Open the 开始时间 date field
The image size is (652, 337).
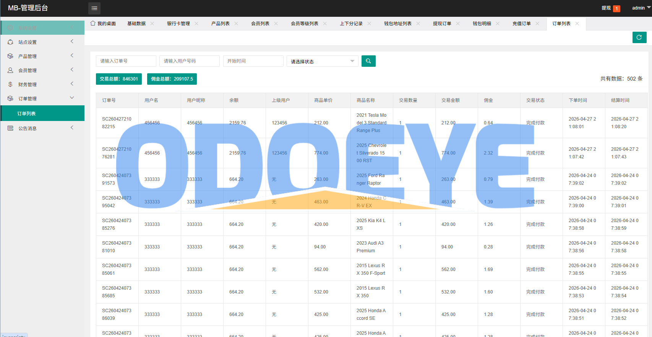tap(253, 61)
